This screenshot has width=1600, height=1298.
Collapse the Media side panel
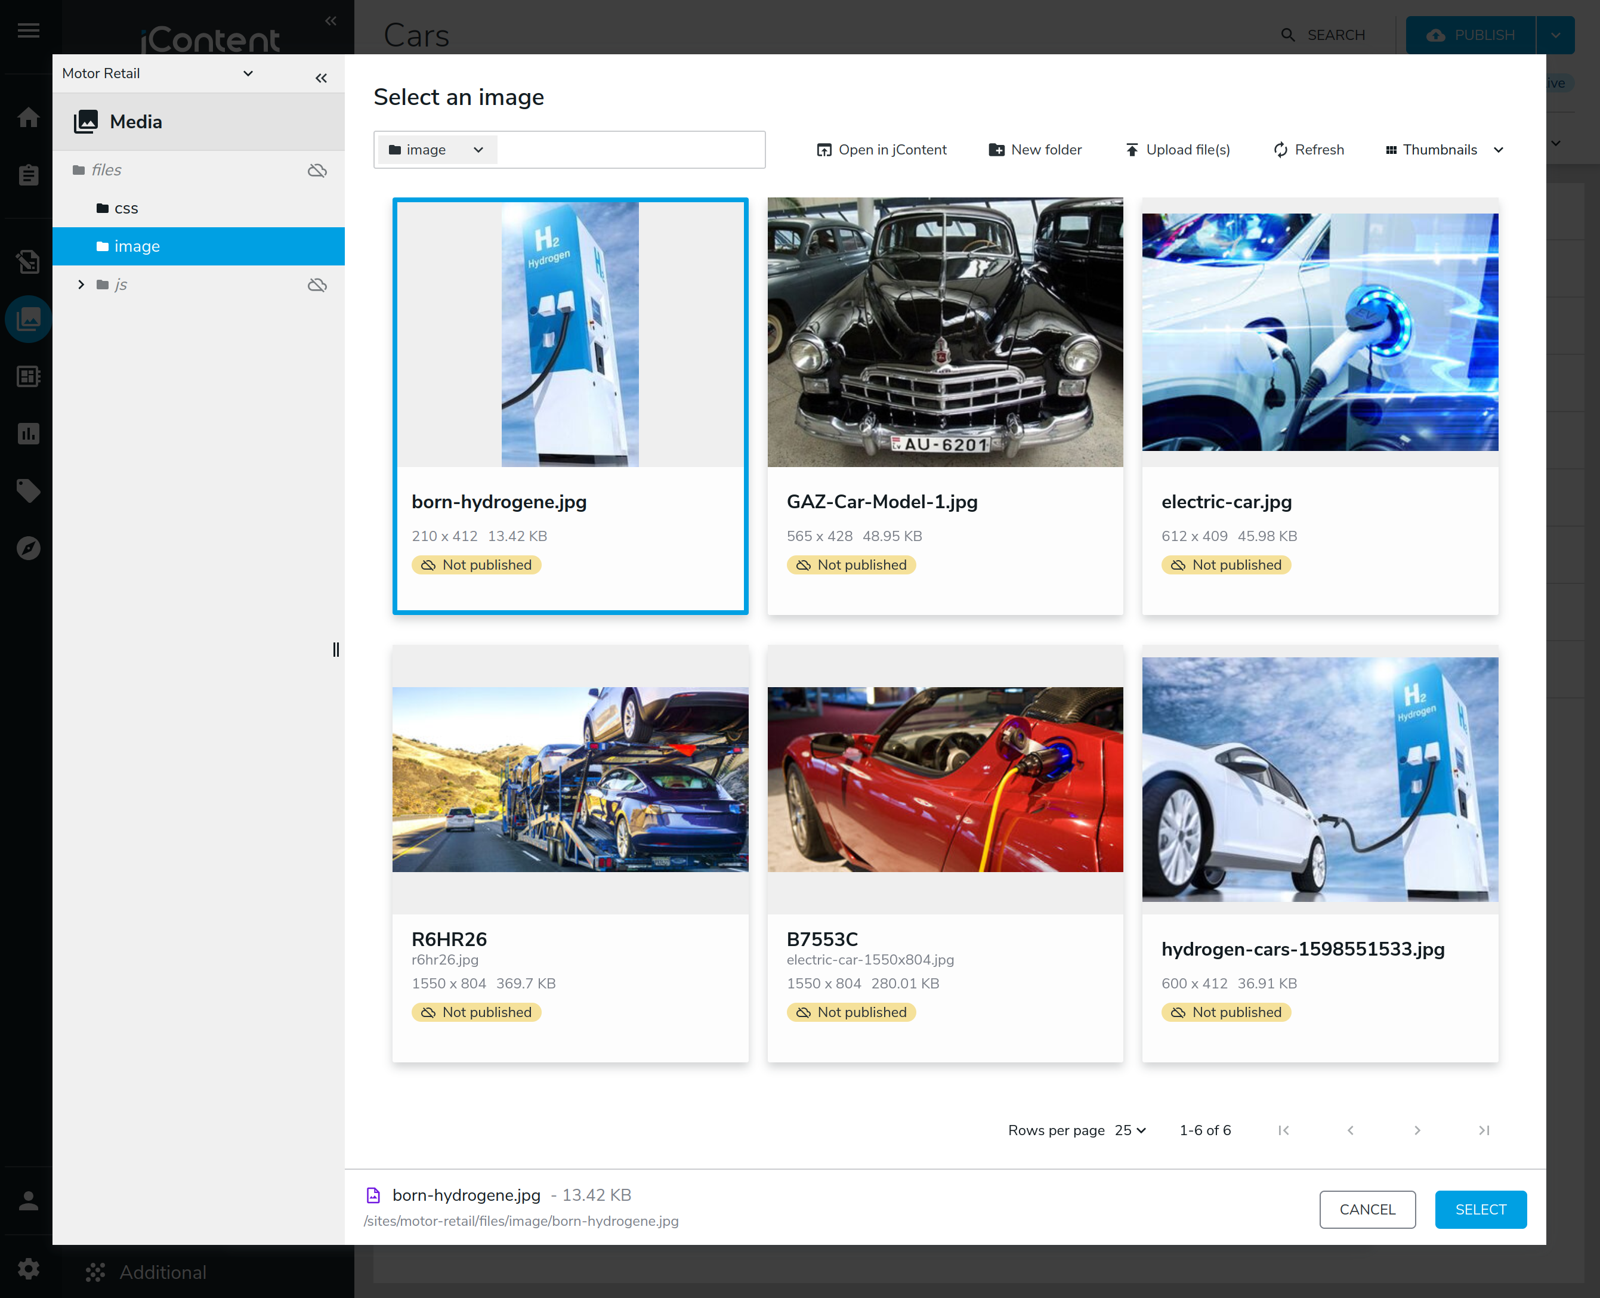coord(321,78)
